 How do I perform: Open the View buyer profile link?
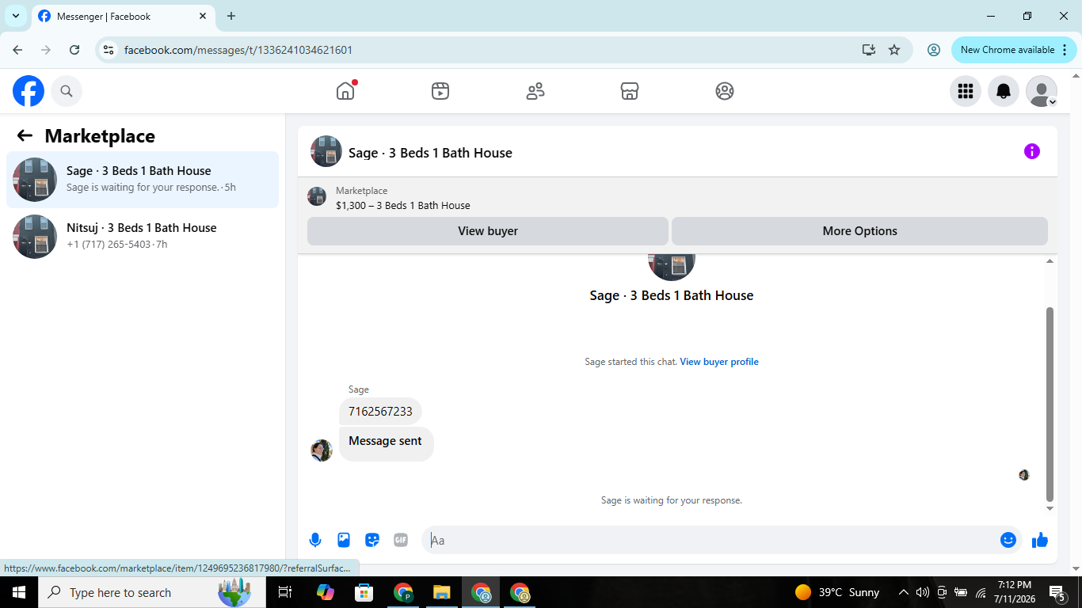[719, 362]
